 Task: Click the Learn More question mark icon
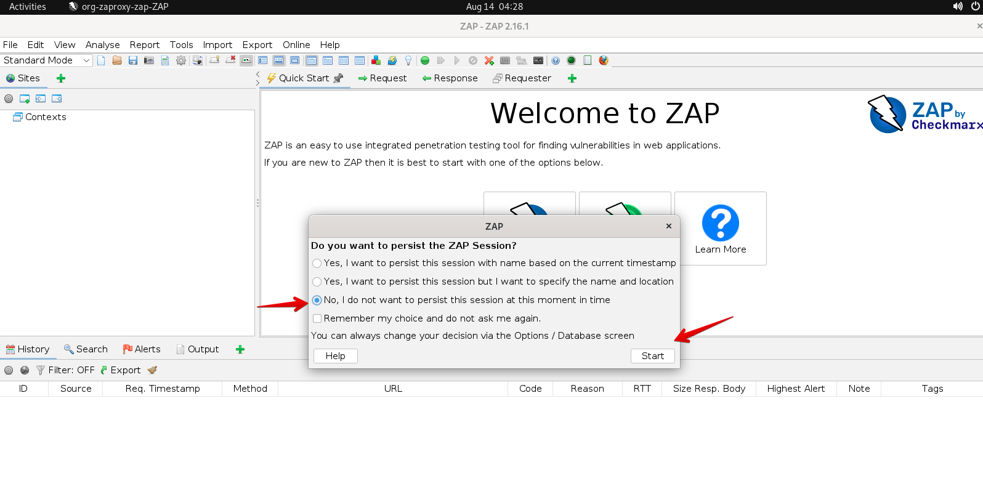720,223
